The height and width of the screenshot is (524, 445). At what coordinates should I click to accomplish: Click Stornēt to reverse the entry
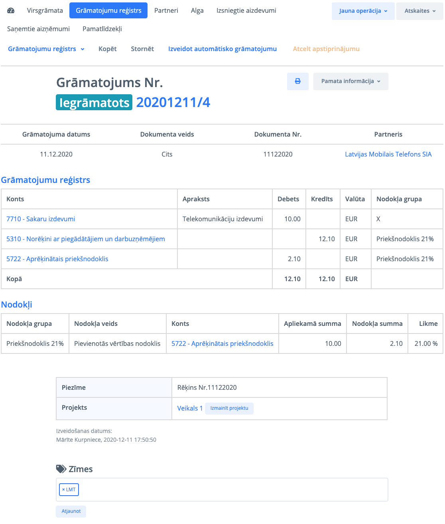click(x=142, y=49)
